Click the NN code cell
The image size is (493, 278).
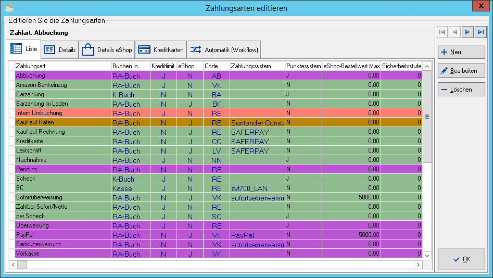(x=217, y=160)
